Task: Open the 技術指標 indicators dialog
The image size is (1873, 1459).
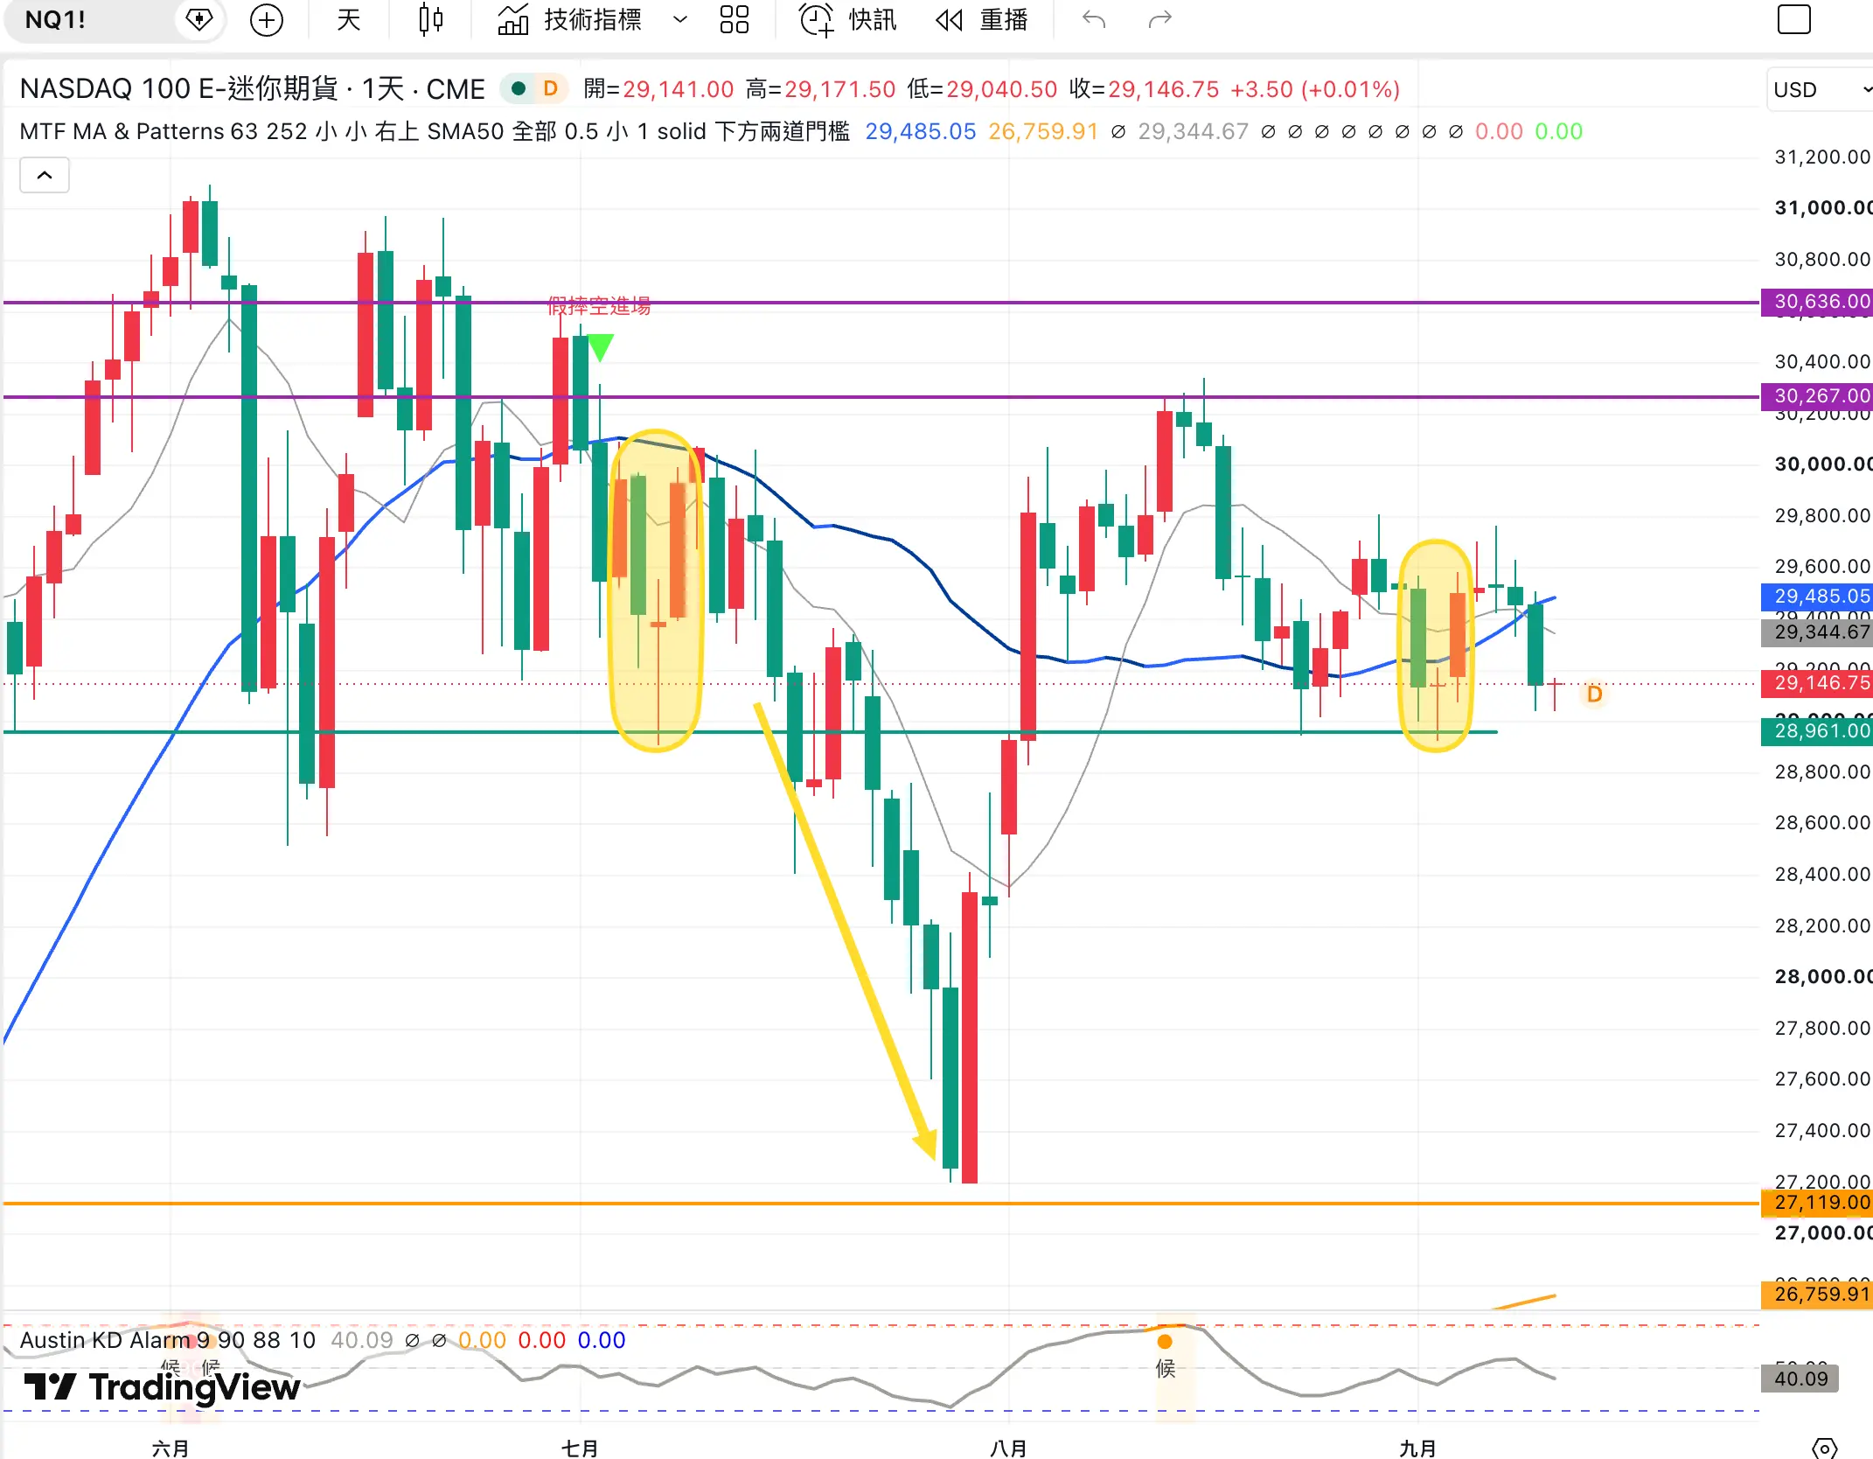Action: pyautogui.click(x=570, y=19)
